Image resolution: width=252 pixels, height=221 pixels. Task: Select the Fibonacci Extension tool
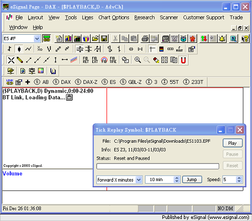coord(95,60)
